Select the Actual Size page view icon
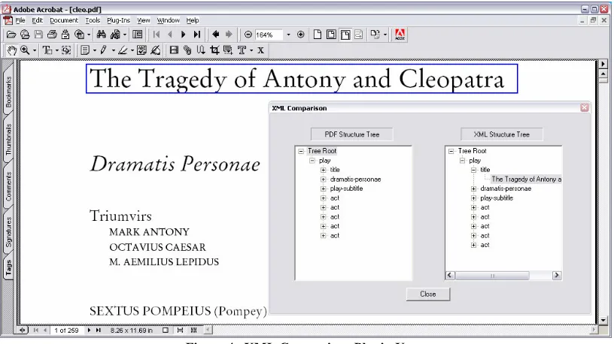614x344 pixels. [x=318, y=35]
